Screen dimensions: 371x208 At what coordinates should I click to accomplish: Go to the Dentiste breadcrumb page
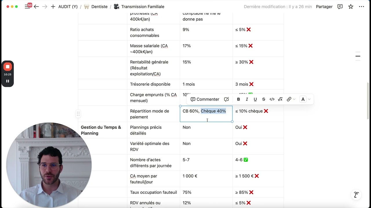[99, 7]
